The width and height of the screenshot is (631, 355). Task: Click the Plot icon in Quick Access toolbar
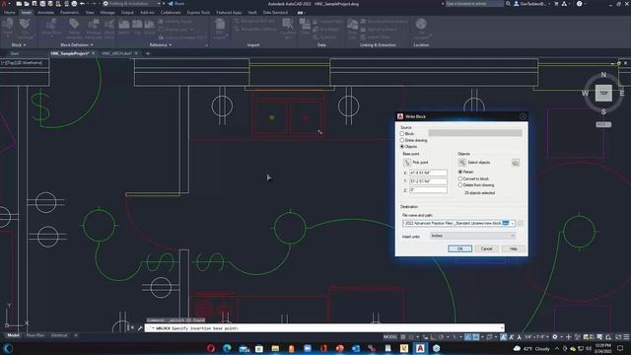click(x=74, y=4)
